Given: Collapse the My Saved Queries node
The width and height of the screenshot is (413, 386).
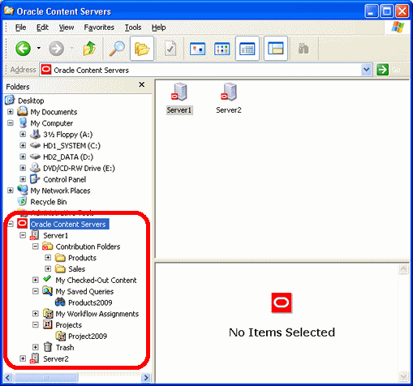Looking at the screenshot, I should click(36, 291).
